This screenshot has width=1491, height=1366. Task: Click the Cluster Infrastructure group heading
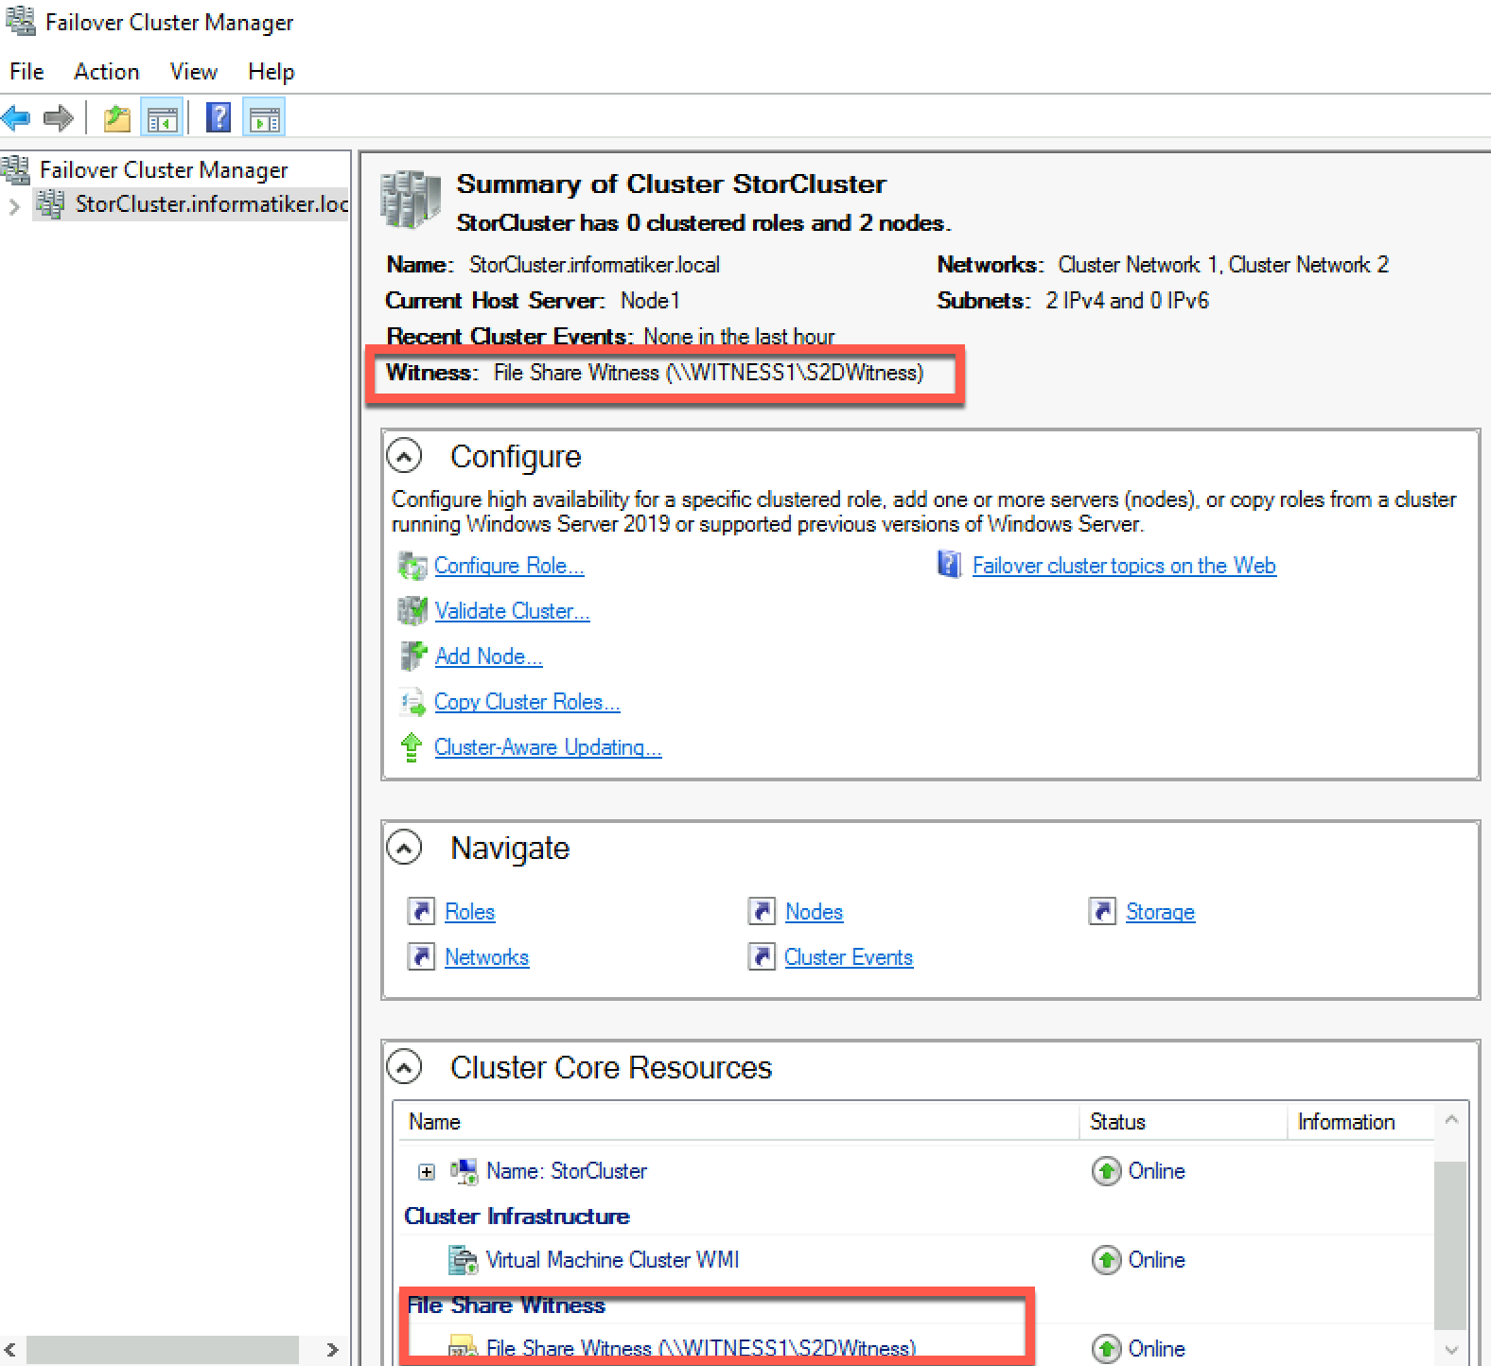[517, 1217]
